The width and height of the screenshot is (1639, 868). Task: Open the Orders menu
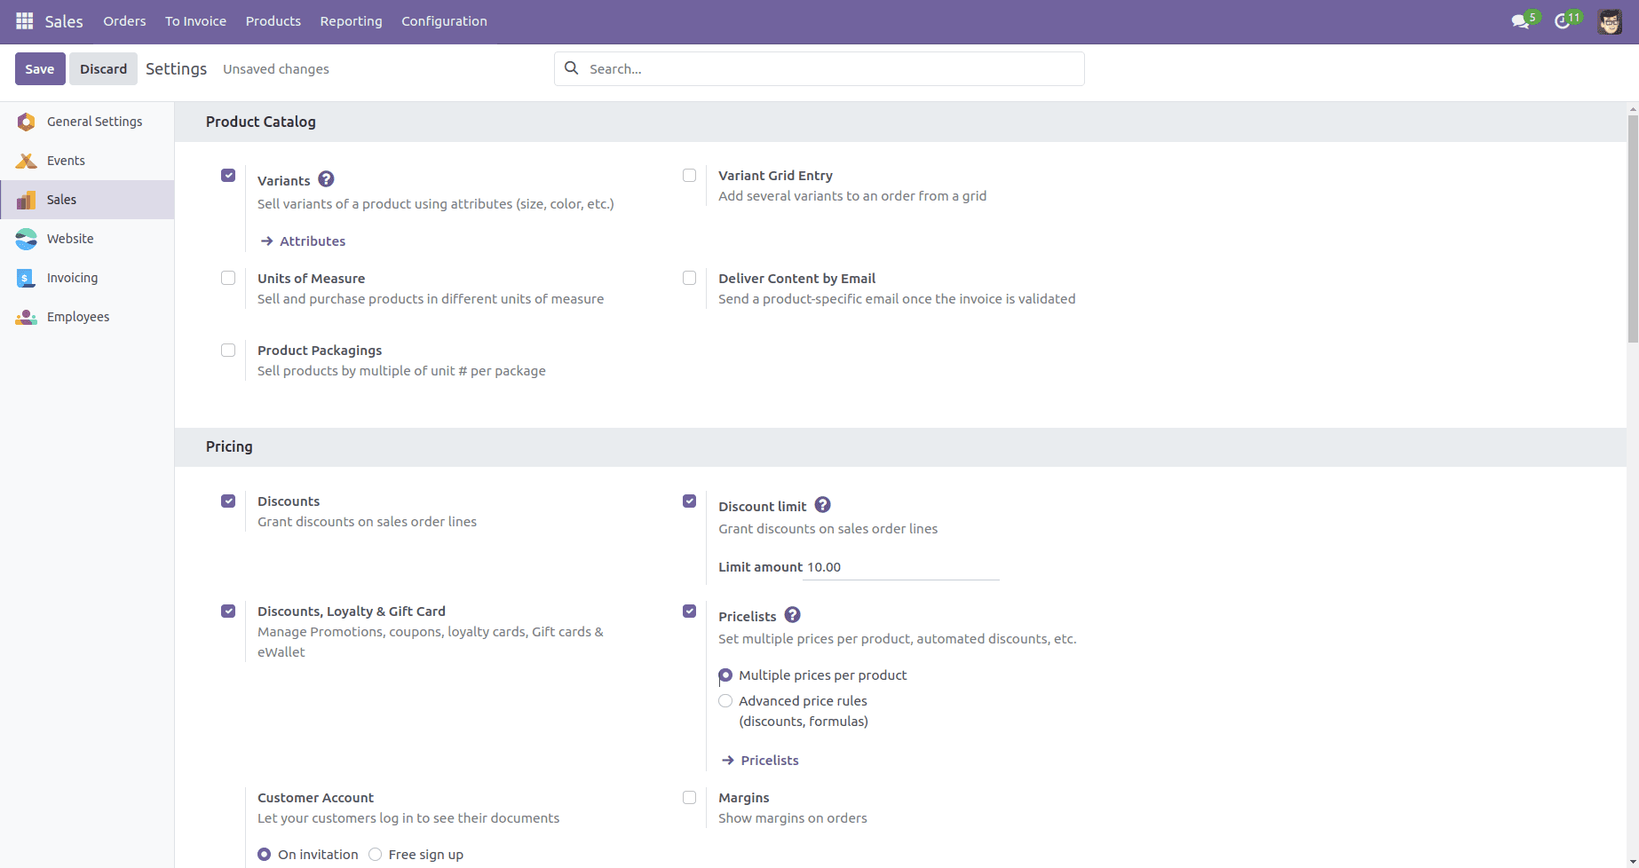124,21
